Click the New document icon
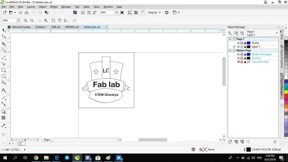The width and height of the screenshot is (288, 162). click(5, 13)
